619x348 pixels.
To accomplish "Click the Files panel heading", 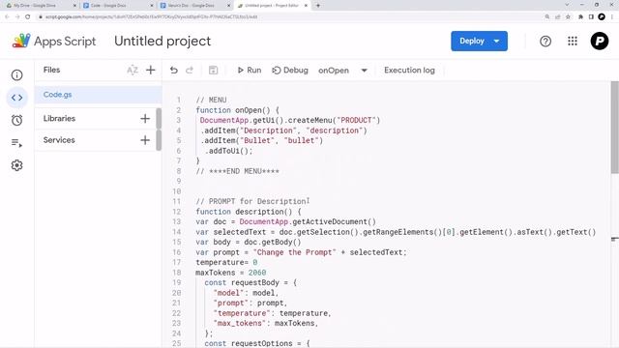I will click(x=51, y=70).
